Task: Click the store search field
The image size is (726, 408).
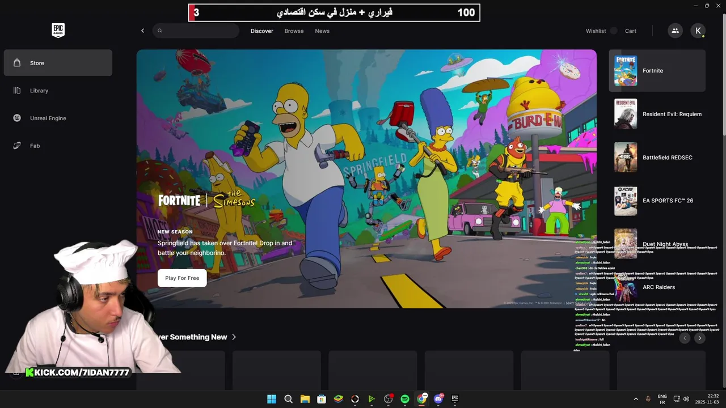Action: (196, 31)
